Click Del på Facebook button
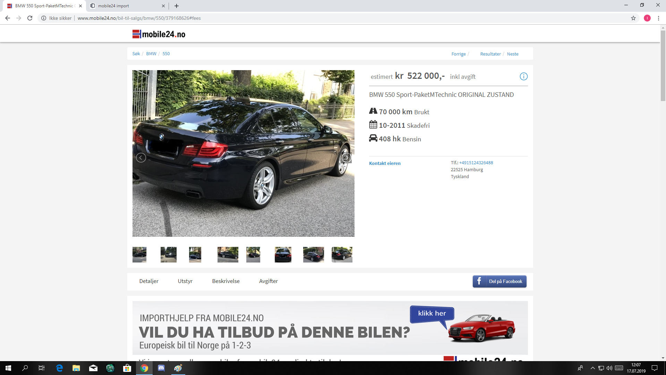 [499, 281]
